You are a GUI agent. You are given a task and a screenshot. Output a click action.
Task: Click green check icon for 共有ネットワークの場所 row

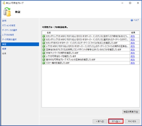coord(44,53)
